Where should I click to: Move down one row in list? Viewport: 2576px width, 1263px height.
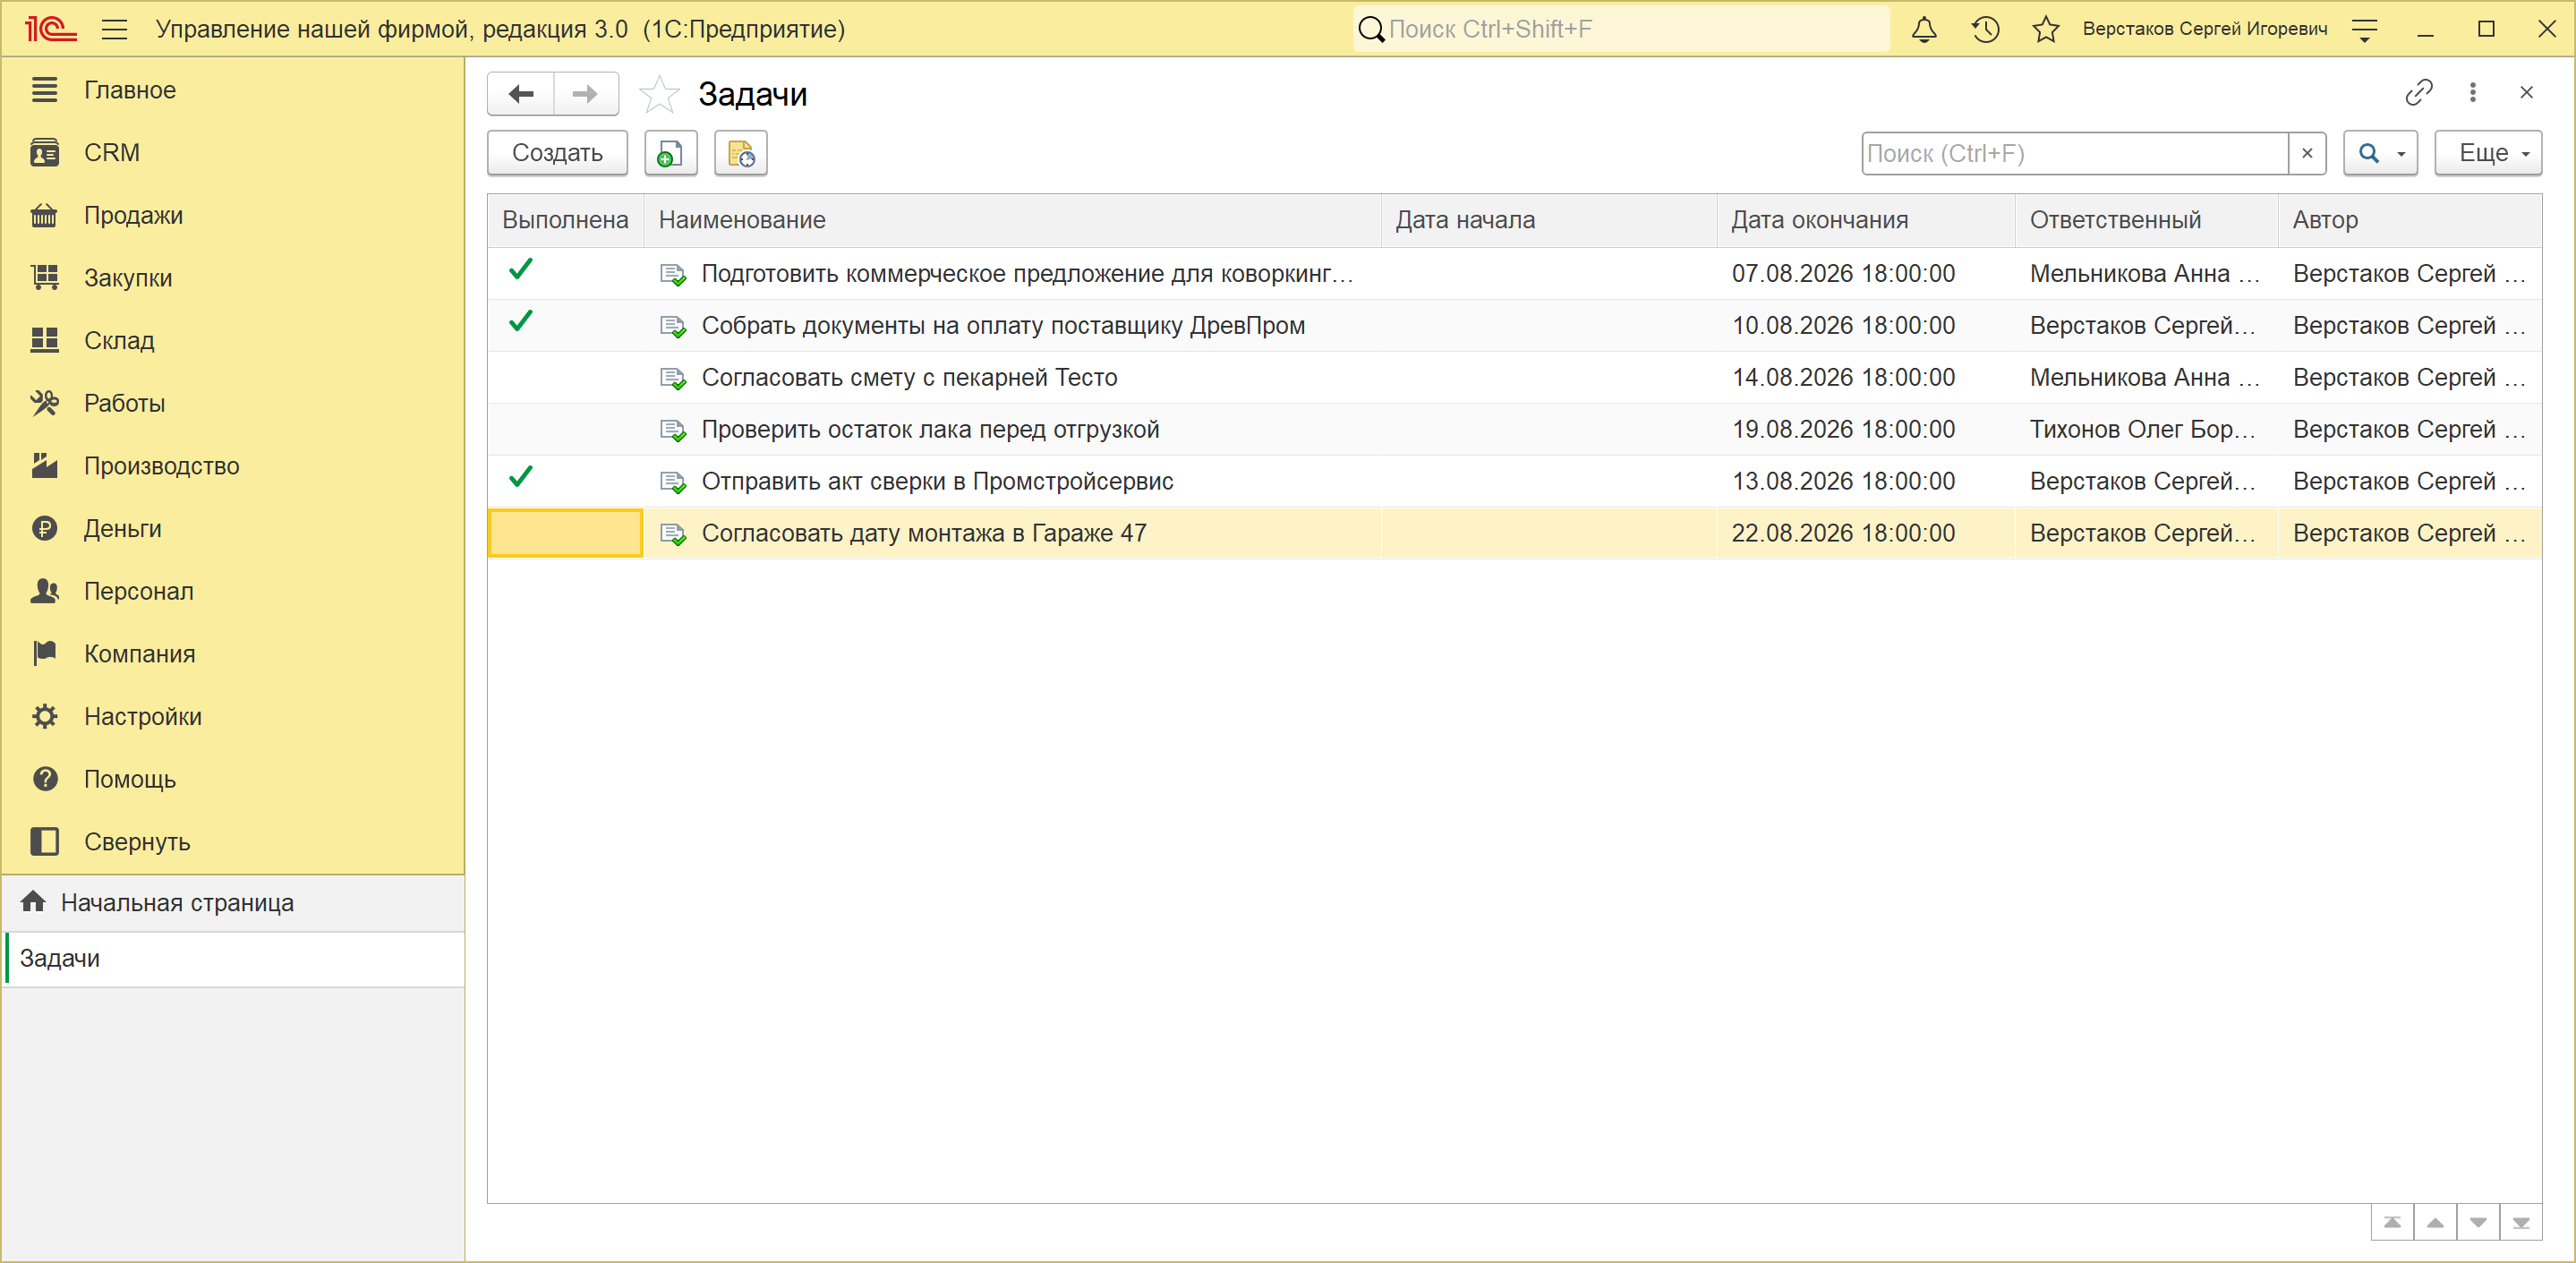[2478, 1222]
